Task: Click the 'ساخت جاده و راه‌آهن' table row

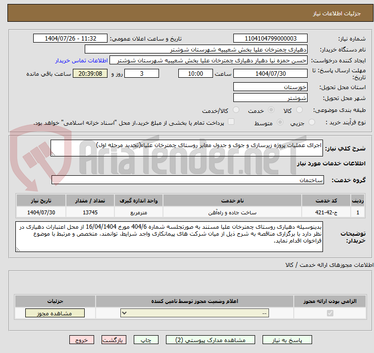Action: pos(232,212)
